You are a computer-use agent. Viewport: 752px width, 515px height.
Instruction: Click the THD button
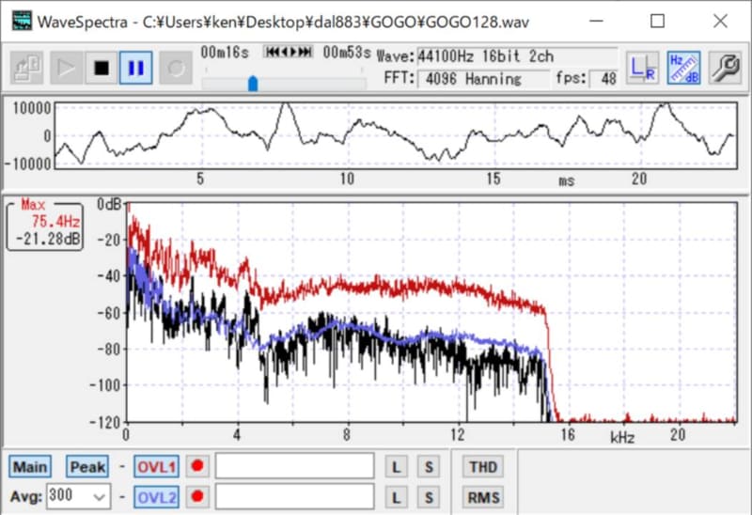pos(483,466)
